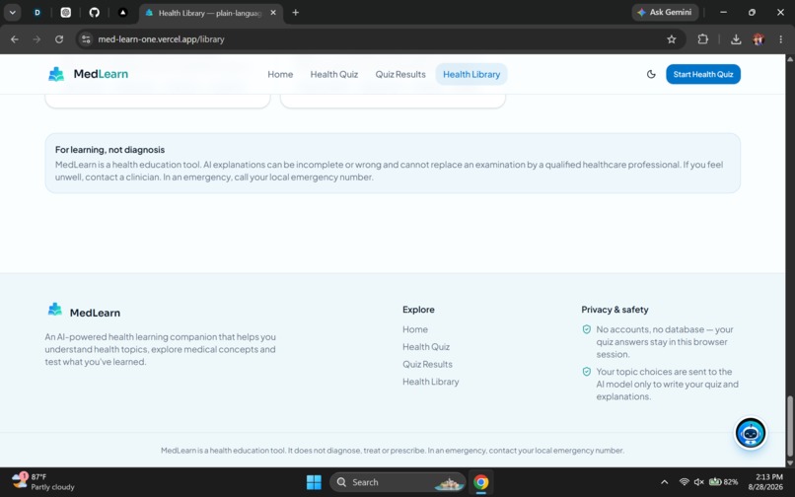Select the Health Library browser tab
This screenshot has width=795, height=497.
[209, 13]
